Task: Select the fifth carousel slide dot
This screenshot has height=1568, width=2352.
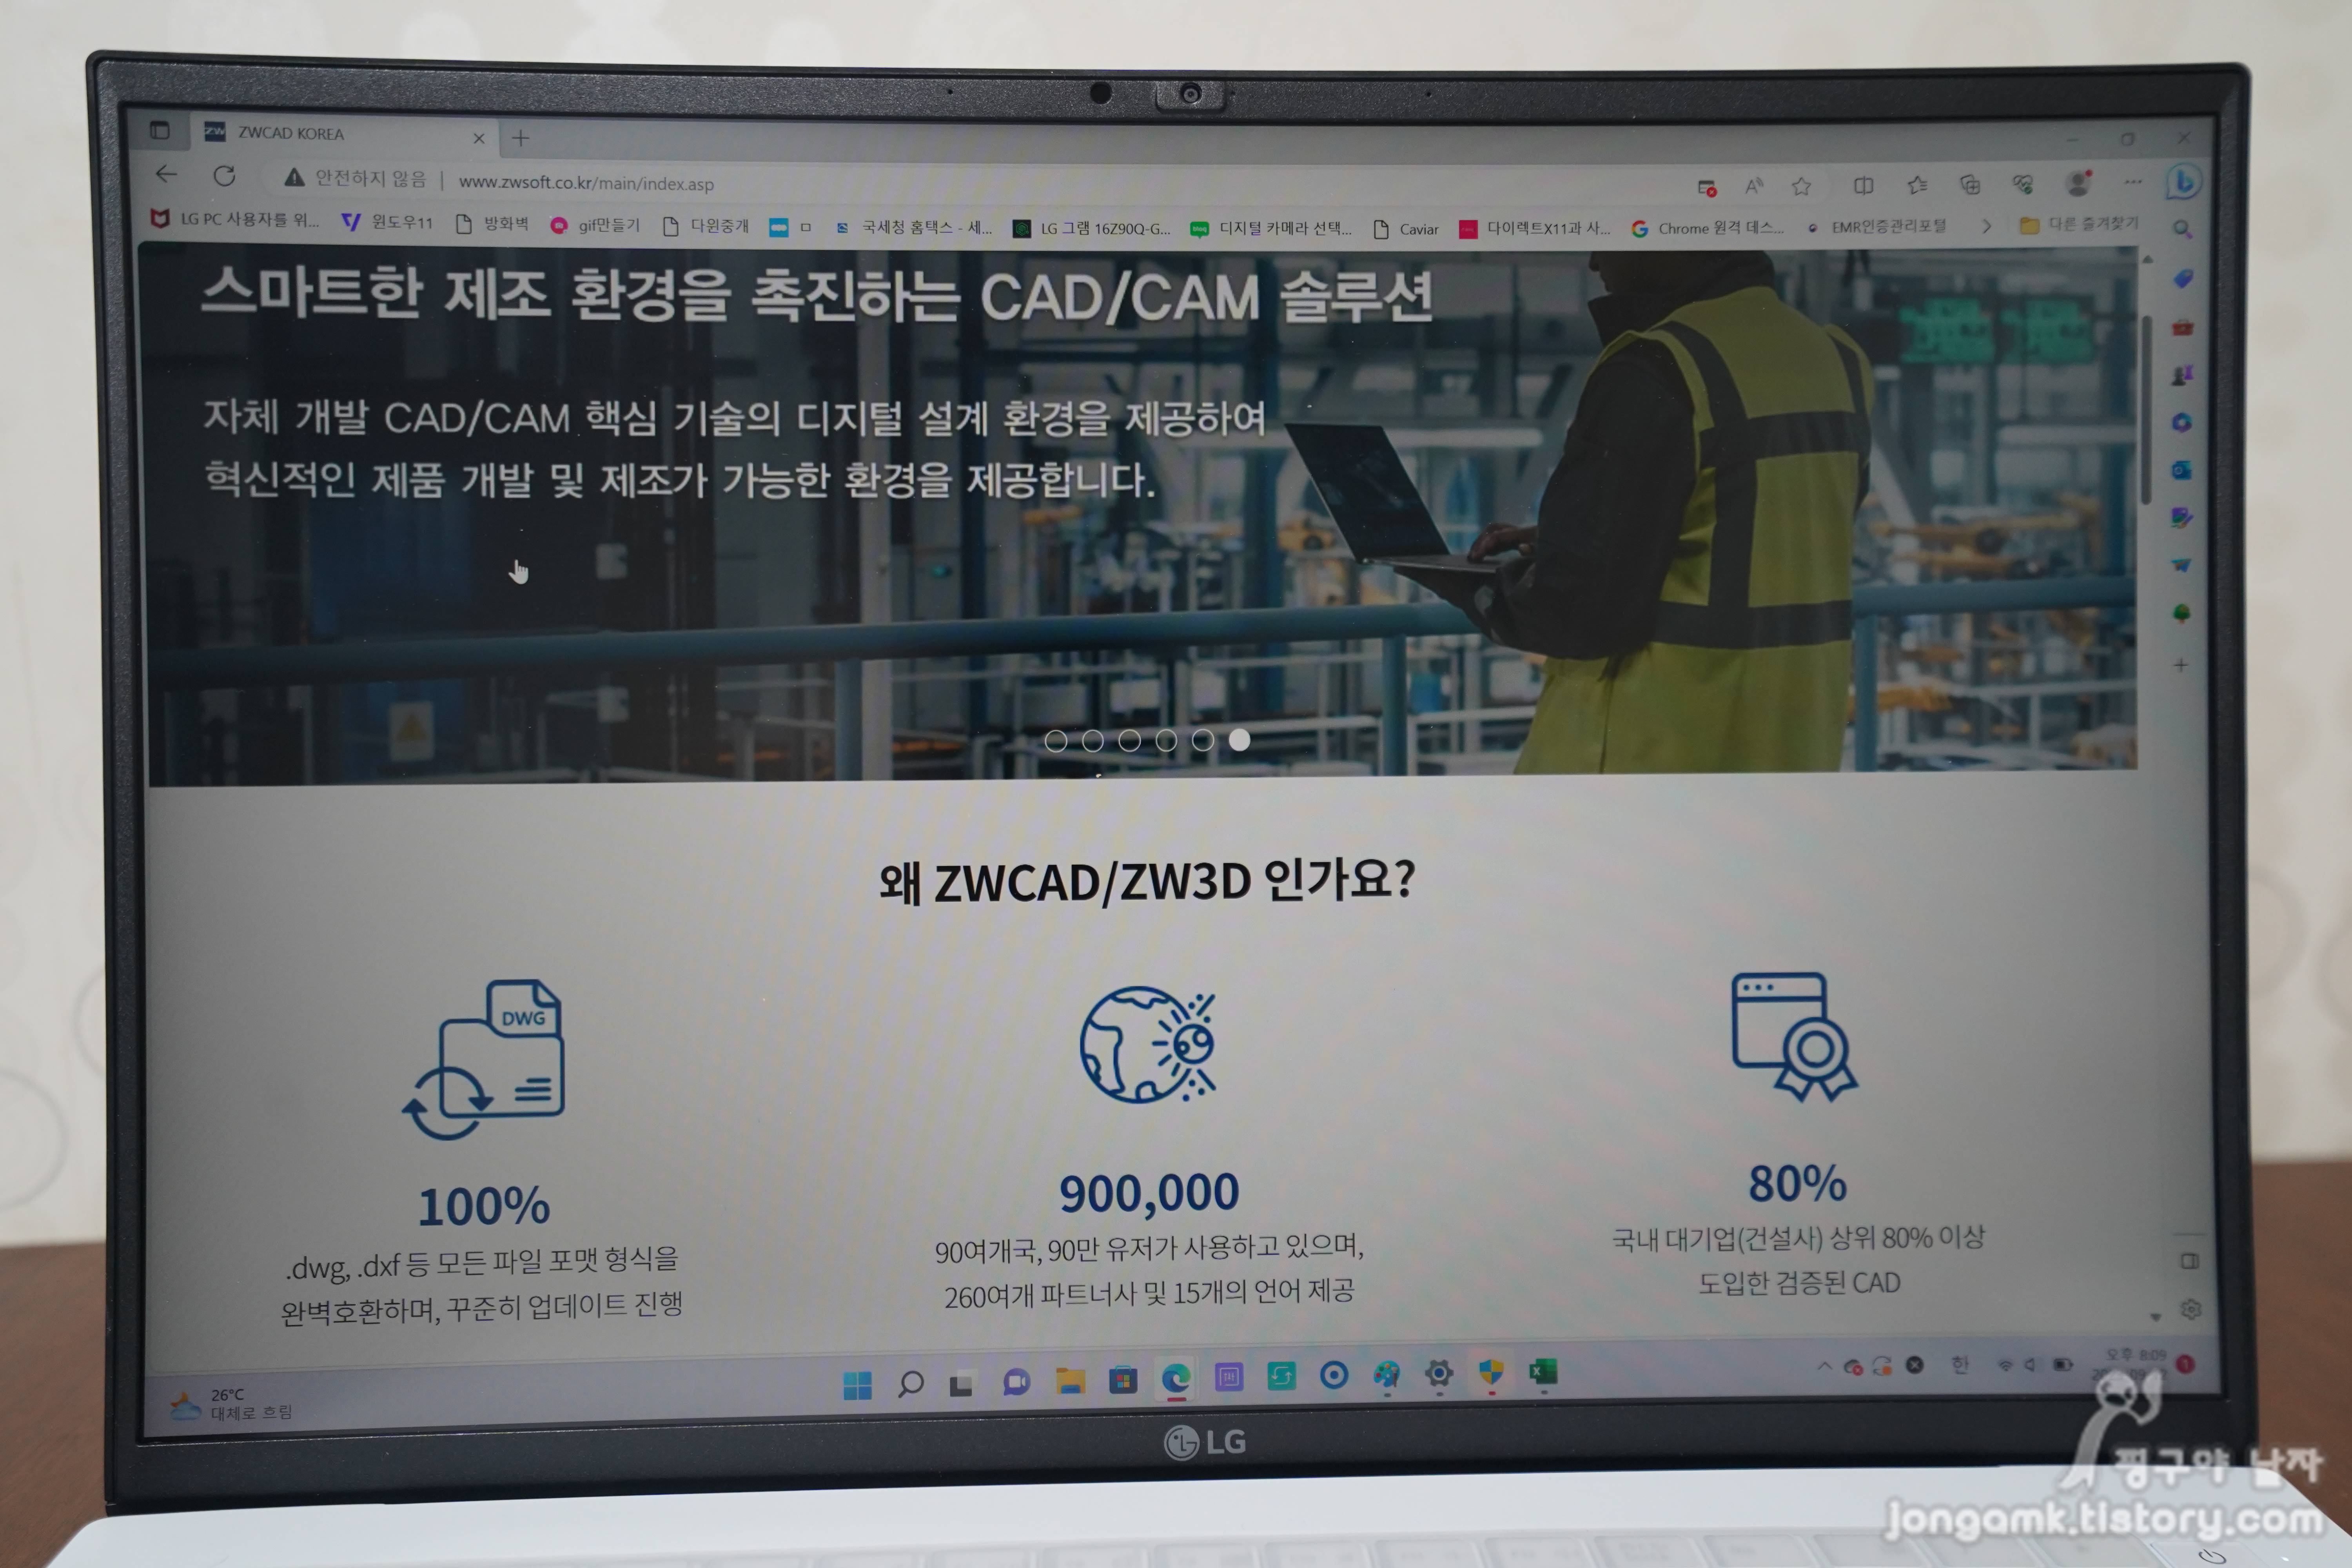Action: coord(1203,740)
